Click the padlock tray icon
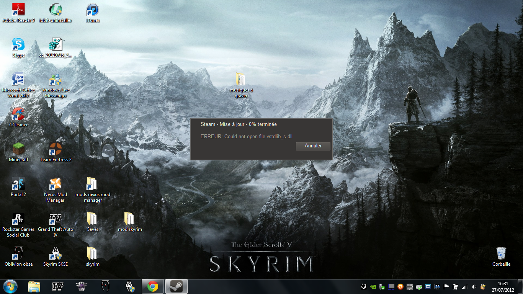The image size is (523, 294). 483,287
